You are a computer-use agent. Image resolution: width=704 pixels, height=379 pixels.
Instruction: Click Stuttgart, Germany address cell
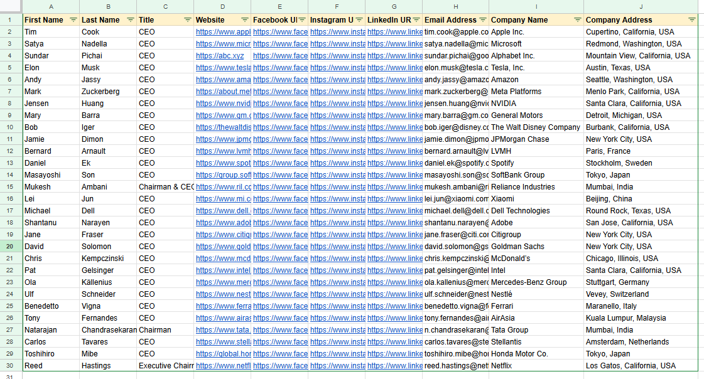click(641, 282)
